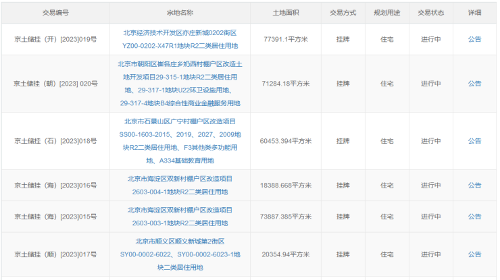Click 公告 for the [2023]019号 row
The width and height of the screenshot is (500, 280).
474,40
